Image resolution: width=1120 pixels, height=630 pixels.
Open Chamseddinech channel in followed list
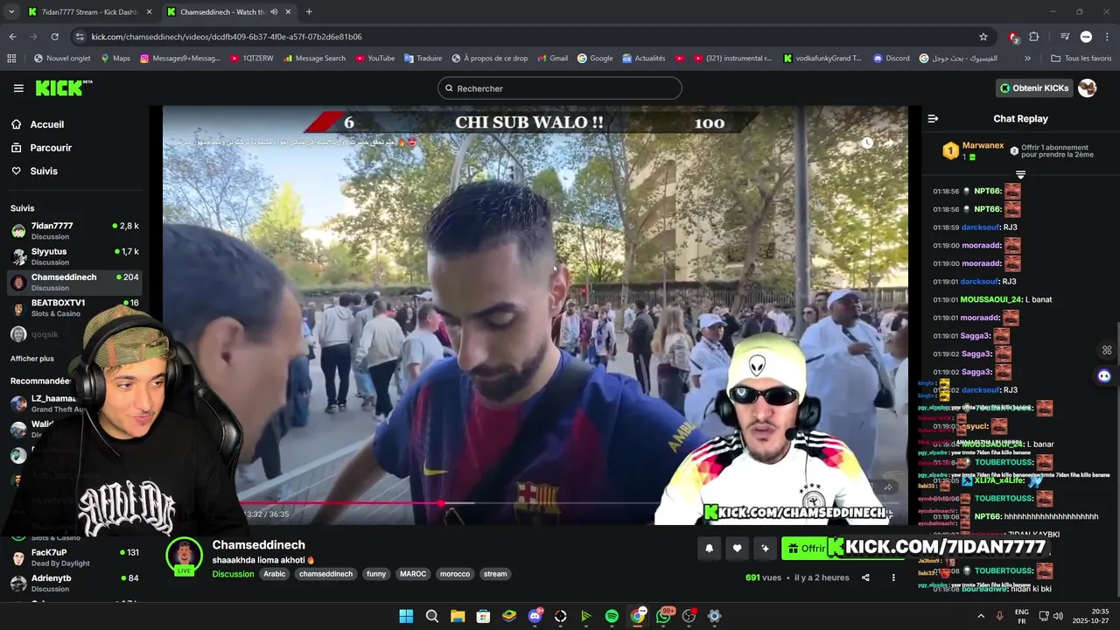(74, 282)
